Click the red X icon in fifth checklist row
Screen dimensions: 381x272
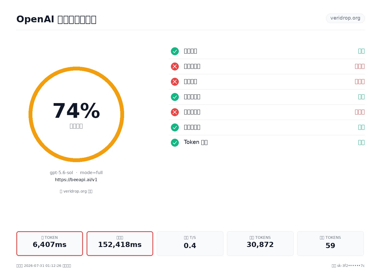[x=175, y=112]
